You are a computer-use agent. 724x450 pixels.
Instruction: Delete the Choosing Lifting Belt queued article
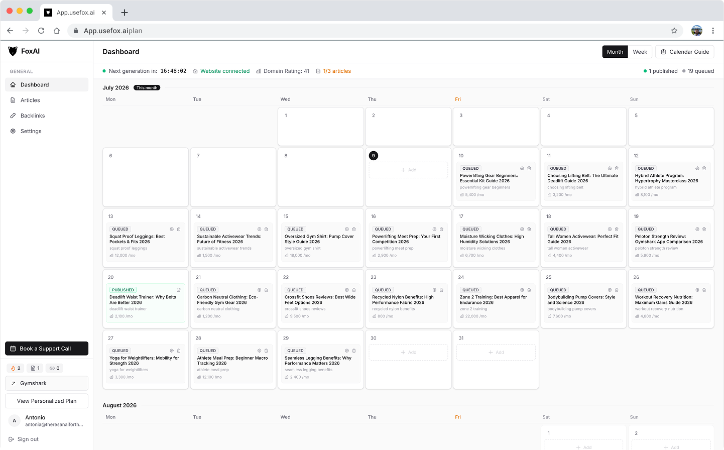click(617, 168)
